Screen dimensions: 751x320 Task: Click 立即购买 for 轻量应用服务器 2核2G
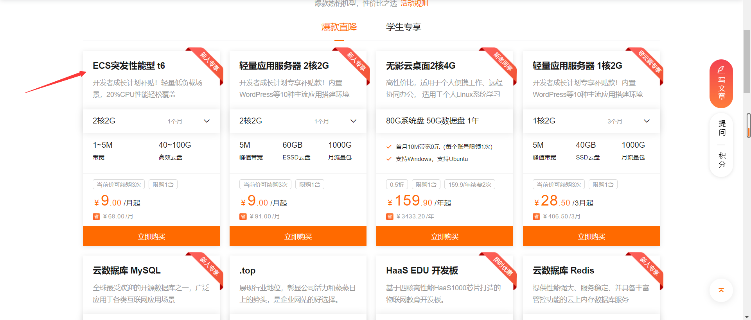(298, 236)
